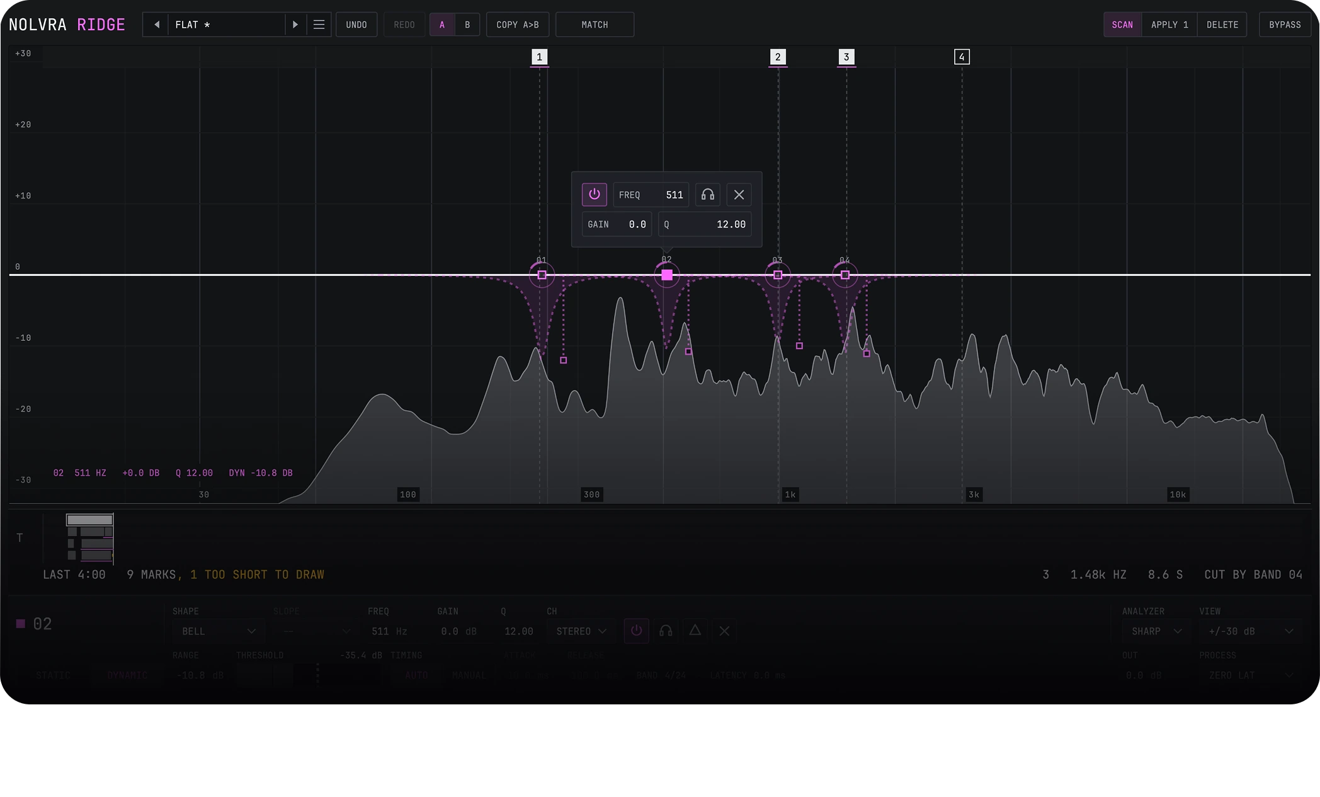Click '1 TOO SHORT TO DRAW' status text
The image size is (1320, 797).
click(257, 575)
